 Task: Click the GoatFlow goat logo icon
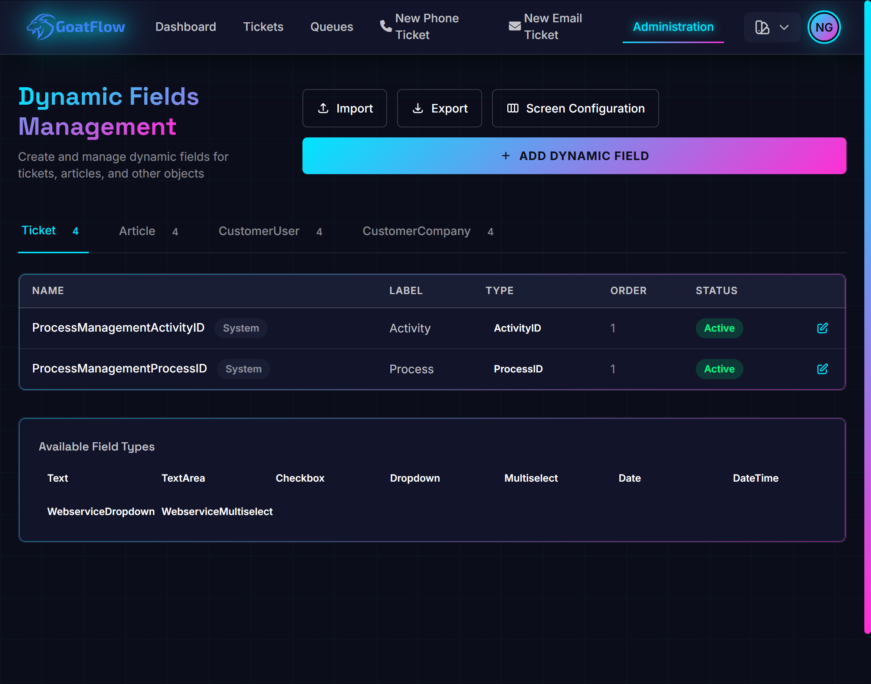point(40,27)
